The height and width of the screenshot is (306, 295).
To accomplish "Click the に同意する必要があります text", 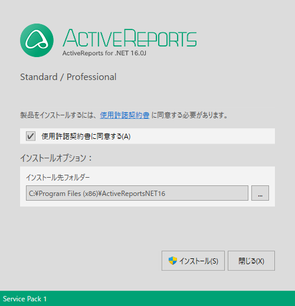I will 189,115.
